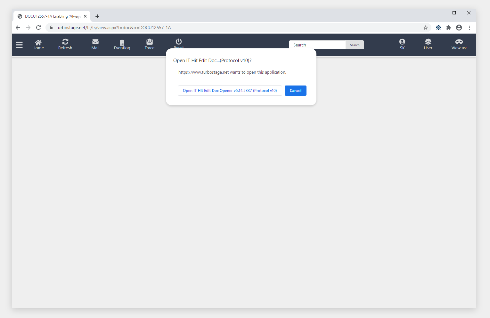Open the hamburger menu in the navigation bar

tap(19, 45)
